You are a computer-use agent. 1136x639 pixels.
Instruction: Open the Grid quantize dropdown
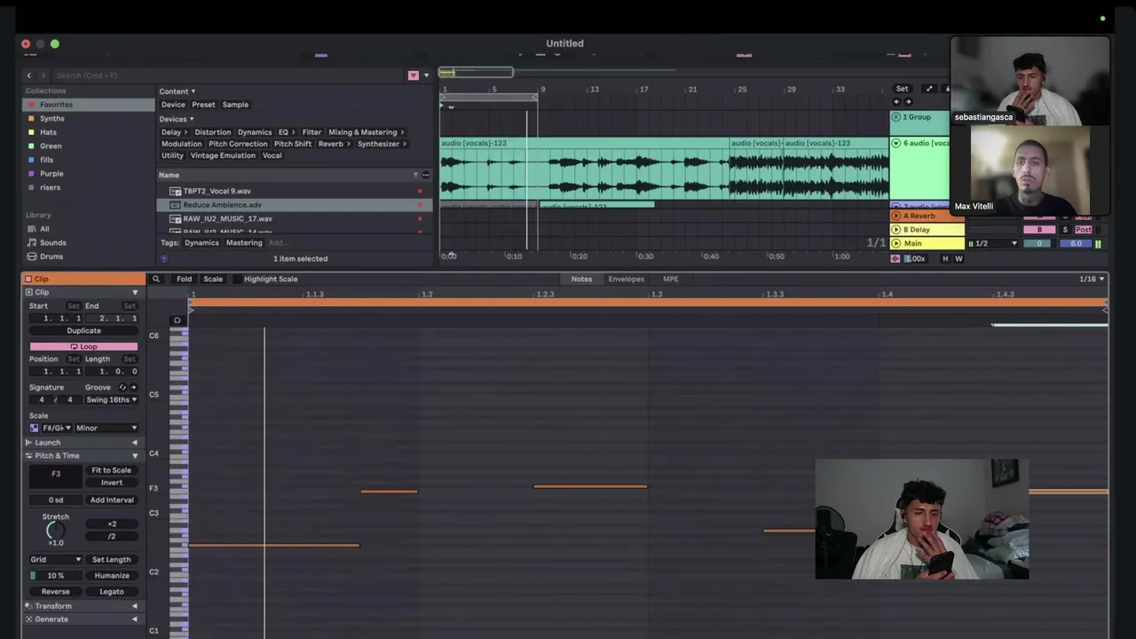point(56,560)
